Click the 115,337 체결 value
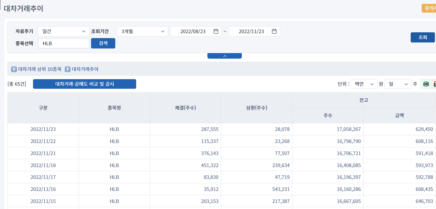This screenshot has width=436, height=209. click(210, 141)
